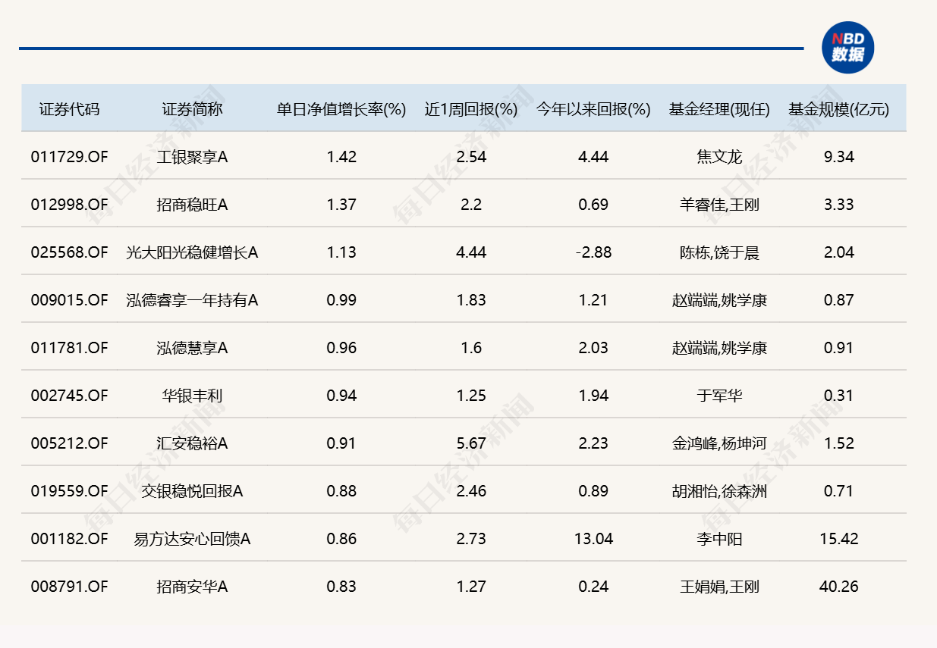This screenshot has width=937, height=648.
Task: Click fund size value 3.33
Action: coord(839,205)
